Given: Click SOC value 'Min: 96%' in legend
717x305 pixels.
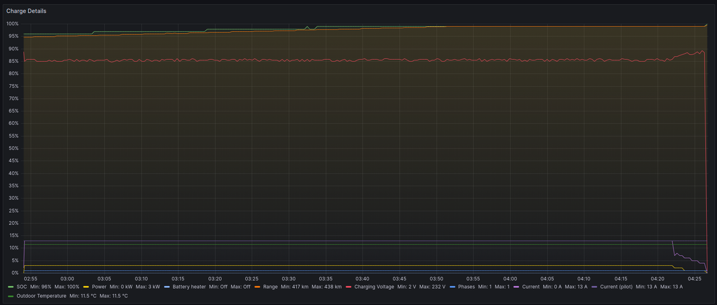Looking at the screenshot, I should click(41, 287).
